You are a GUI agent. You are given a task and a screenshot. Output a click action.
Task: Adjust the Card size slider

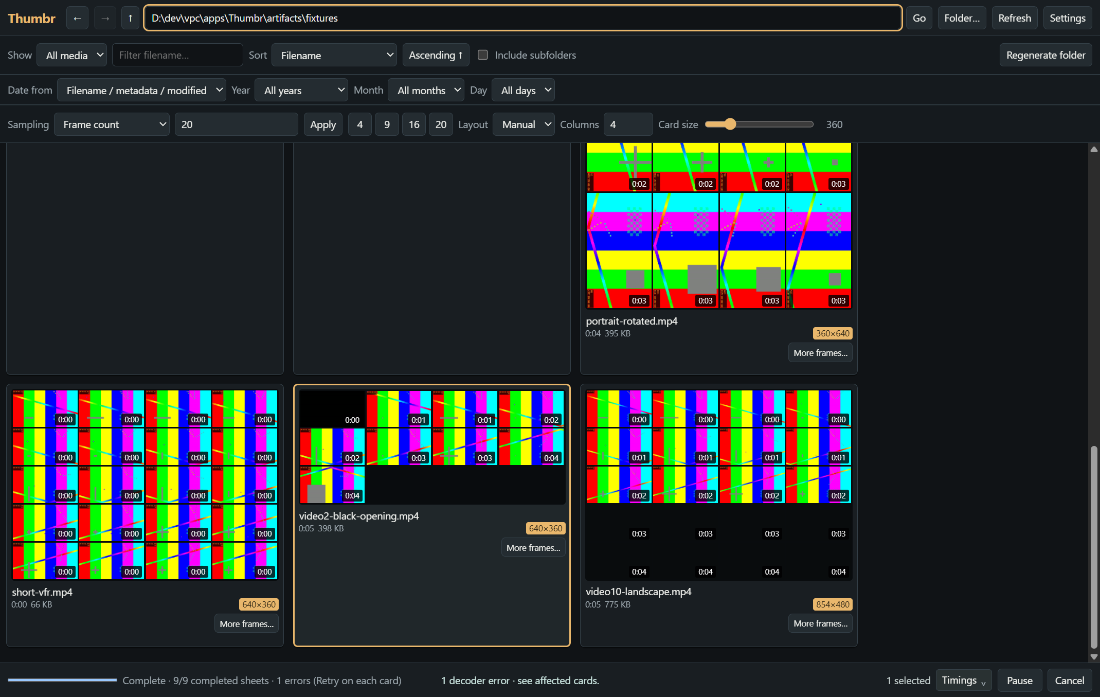[x=759, y=124]
